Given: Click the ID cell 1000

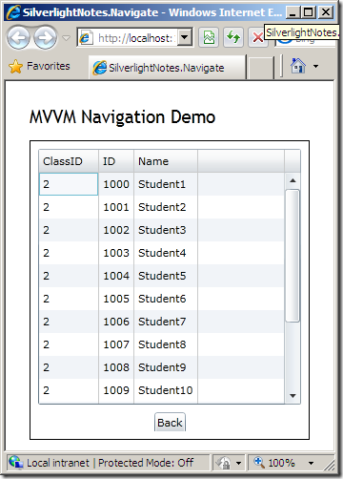Looking at the screenshot, I should (116, 184).
